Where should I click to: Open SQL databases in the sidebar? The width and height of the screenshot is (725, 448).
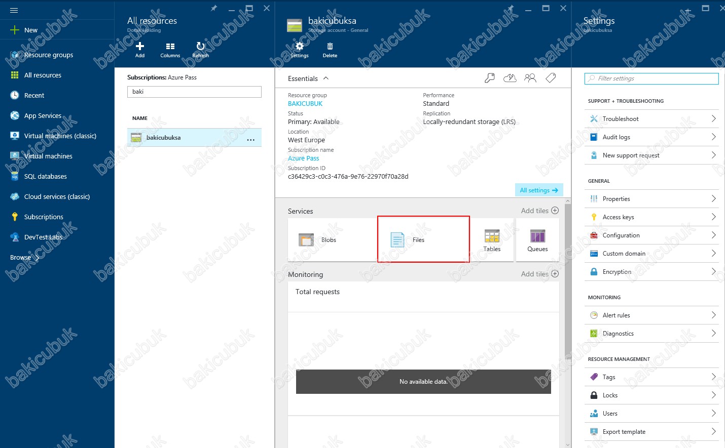tap(45, 176)
